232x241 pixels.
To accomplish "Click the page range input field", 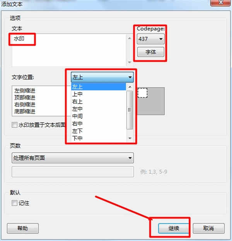I will tap(73, 172).
